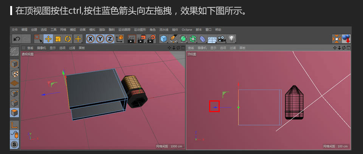Open Render to Picture Viewer icon
Screen dimensions: 363x154
pyautogui.click(x=141, y=39)
